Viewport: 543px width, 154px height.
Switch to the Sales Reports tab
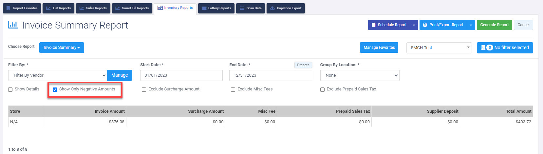pyautogui.click(x=93, y=8)
